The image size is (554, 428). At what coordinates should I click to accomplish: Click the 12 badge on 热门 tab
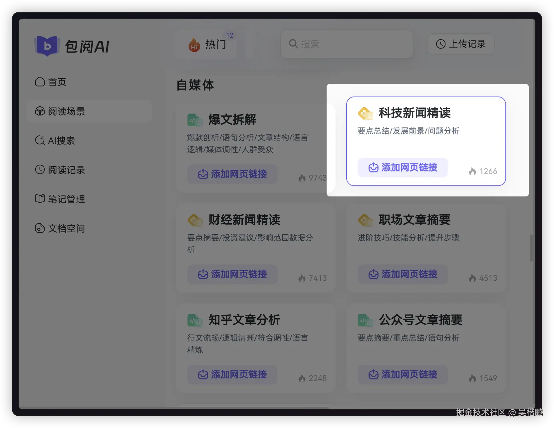point(230,35)
